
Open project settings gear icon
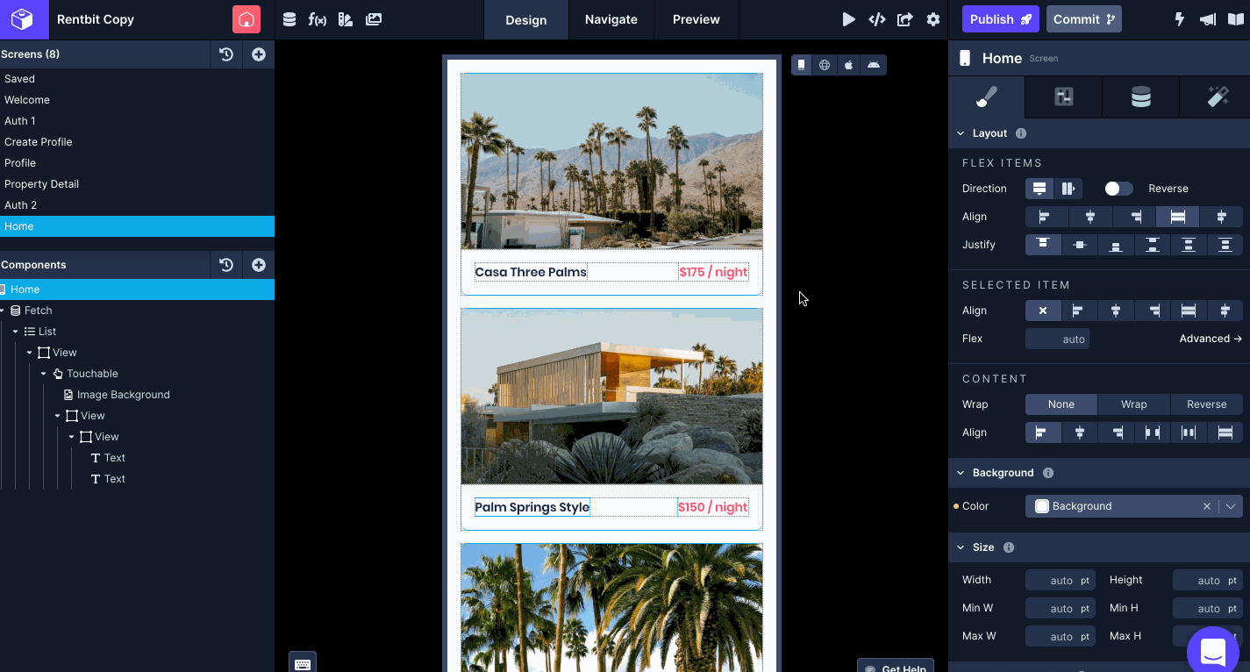tap(933, 19)
